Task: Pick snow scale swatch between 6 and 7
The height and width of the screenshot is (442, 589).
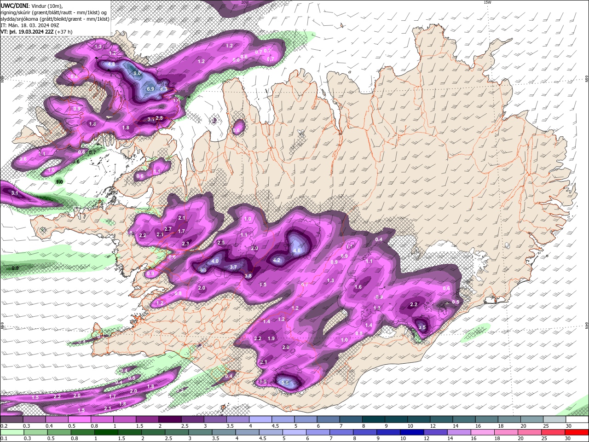Action: click(x=328, y=419)
